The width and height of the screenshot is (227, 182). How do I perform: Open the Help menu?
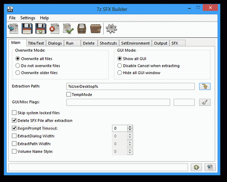[x=44, y=18]
